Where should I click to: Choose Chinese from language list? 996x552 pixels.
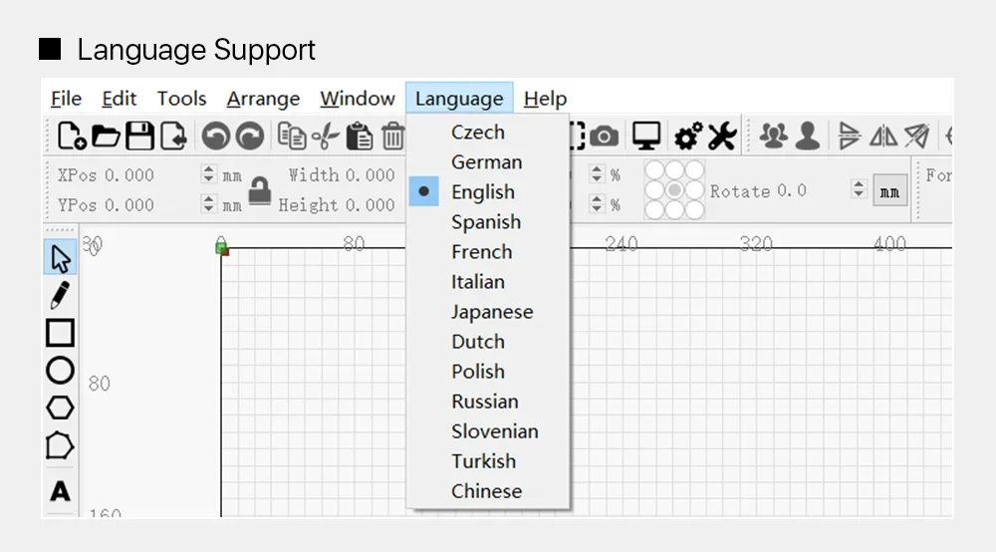click(486, 491)
